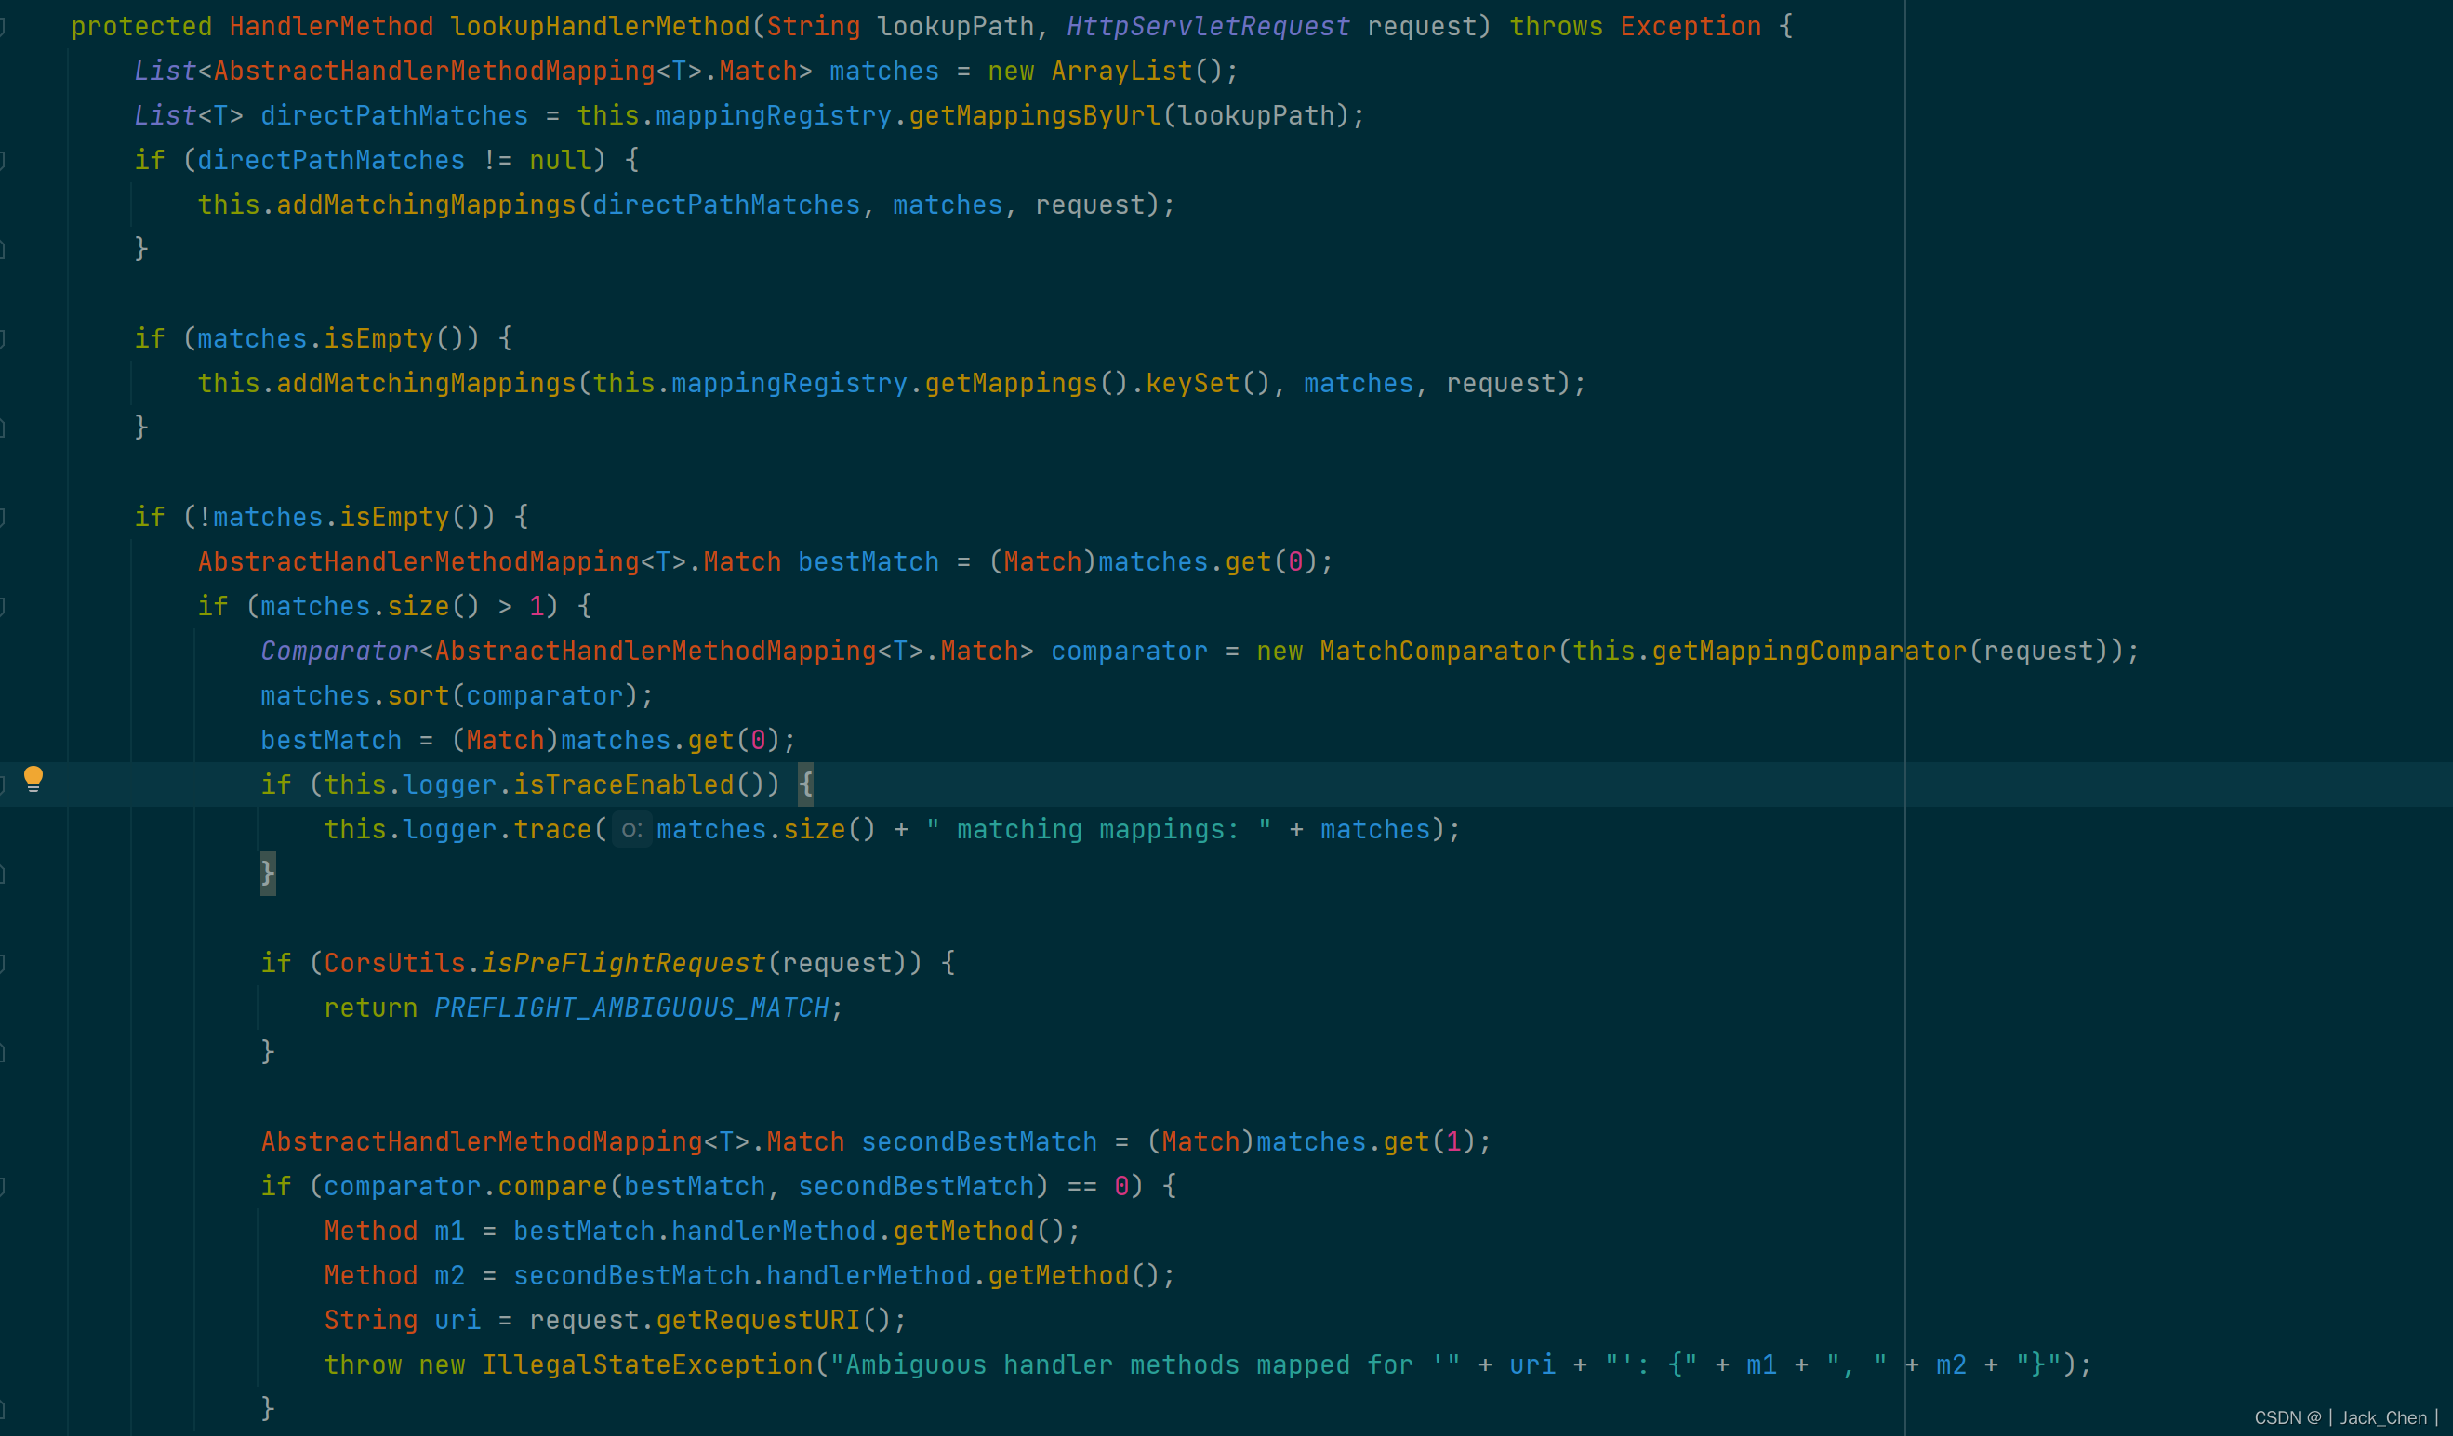Click the yellow intention lightbulb icon

point(33,778)
